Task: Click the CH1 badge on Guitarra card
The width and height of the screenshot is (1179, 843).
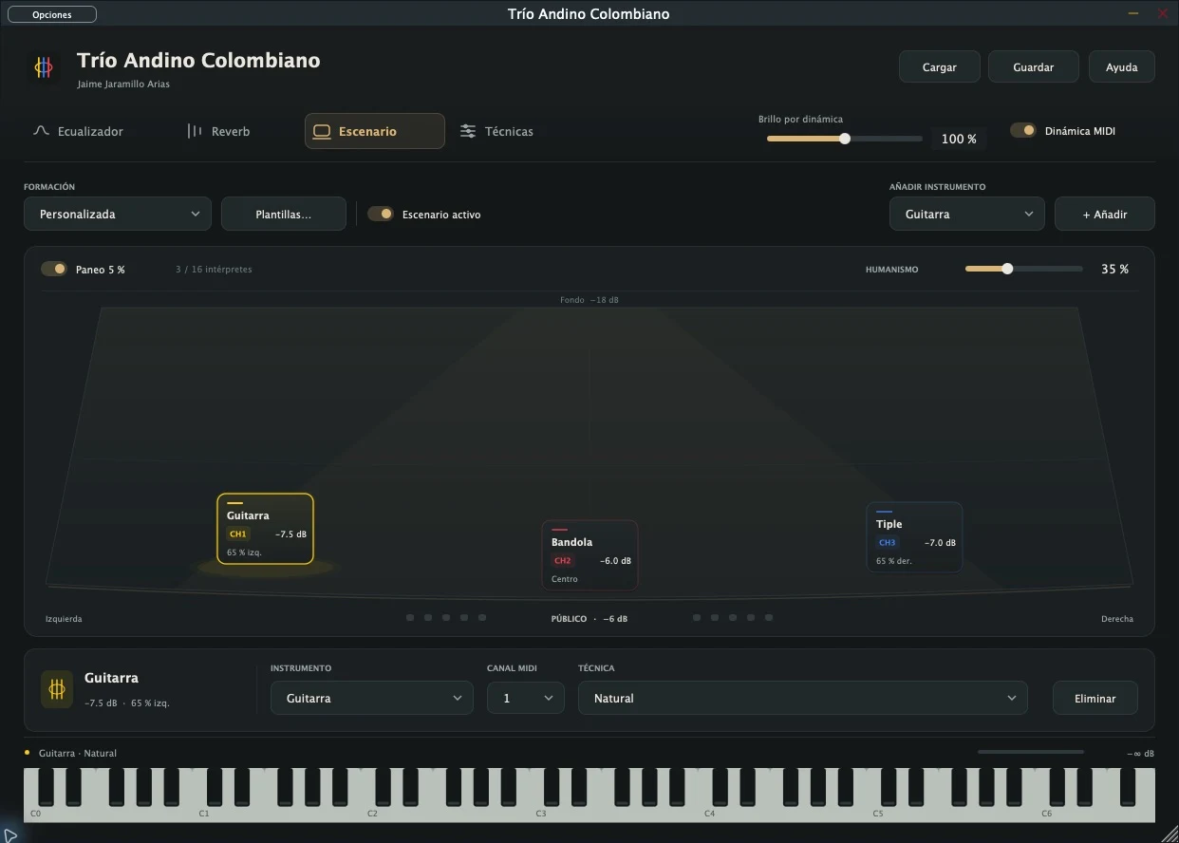Action: (x=238, y=534)
